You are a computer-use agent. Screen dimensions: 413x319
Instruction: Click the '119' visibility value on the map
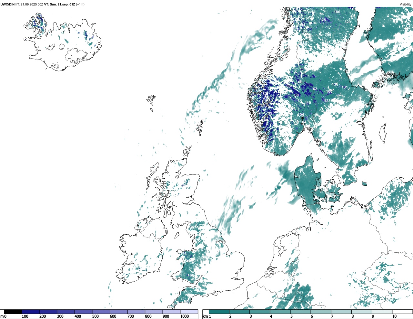(x=308, y=103)
